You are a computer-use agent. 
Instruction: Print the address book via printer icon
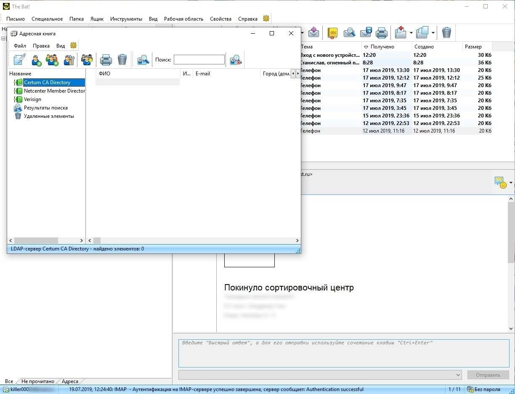click(106, 60)
